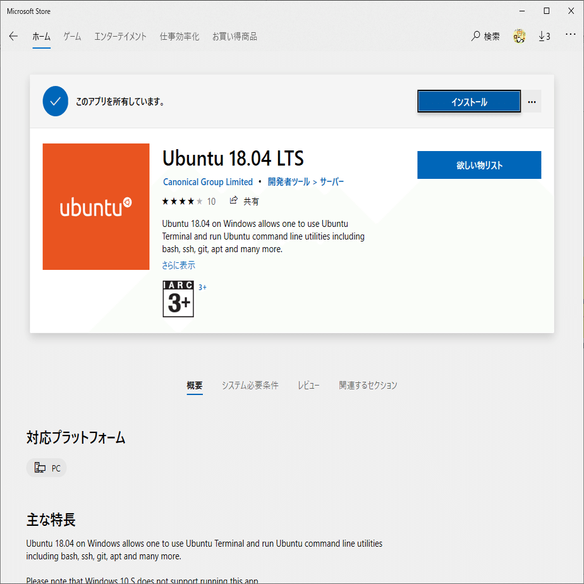Open the Store's See more (…) menu
Viewport: 584px width, 584px height.
[570, 36]
